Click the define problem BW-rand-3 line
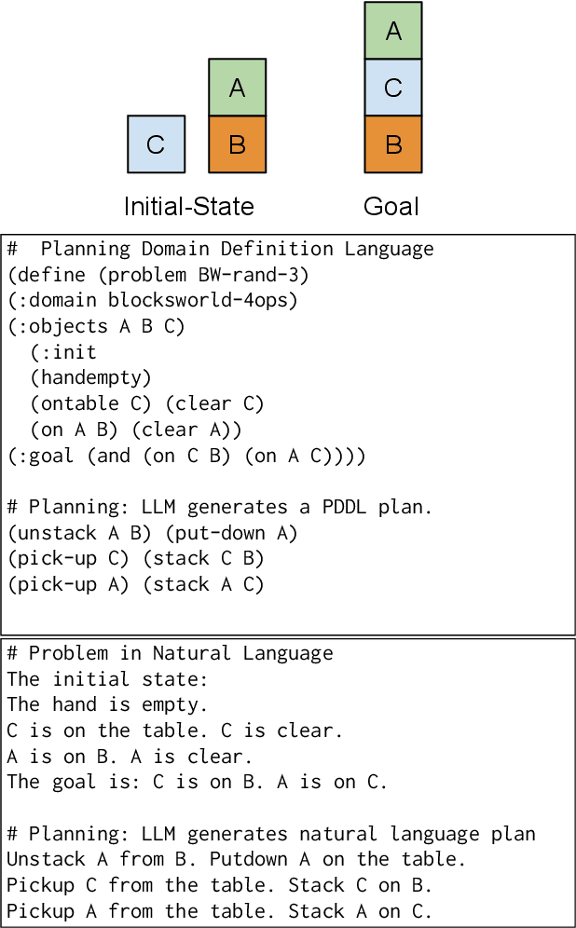 coord(158,275)
